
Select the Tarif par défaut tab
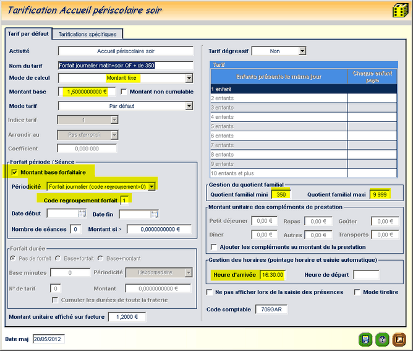28,33
